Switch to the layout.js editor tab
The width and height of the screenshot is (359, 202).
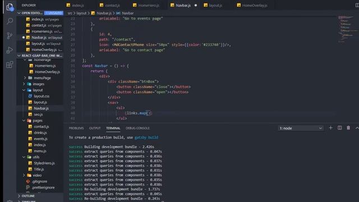(215, 5)
